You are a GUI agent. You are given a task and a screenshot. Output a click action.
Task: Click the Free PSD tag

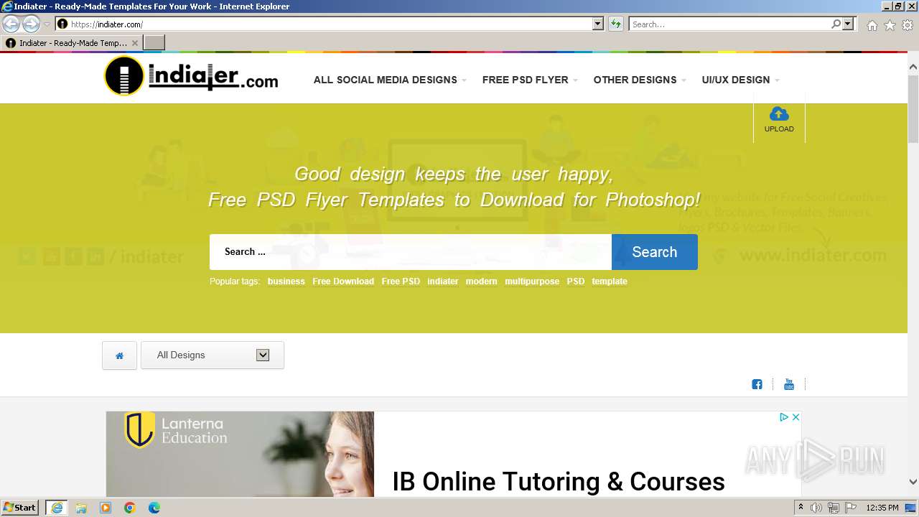pos(401,281)
